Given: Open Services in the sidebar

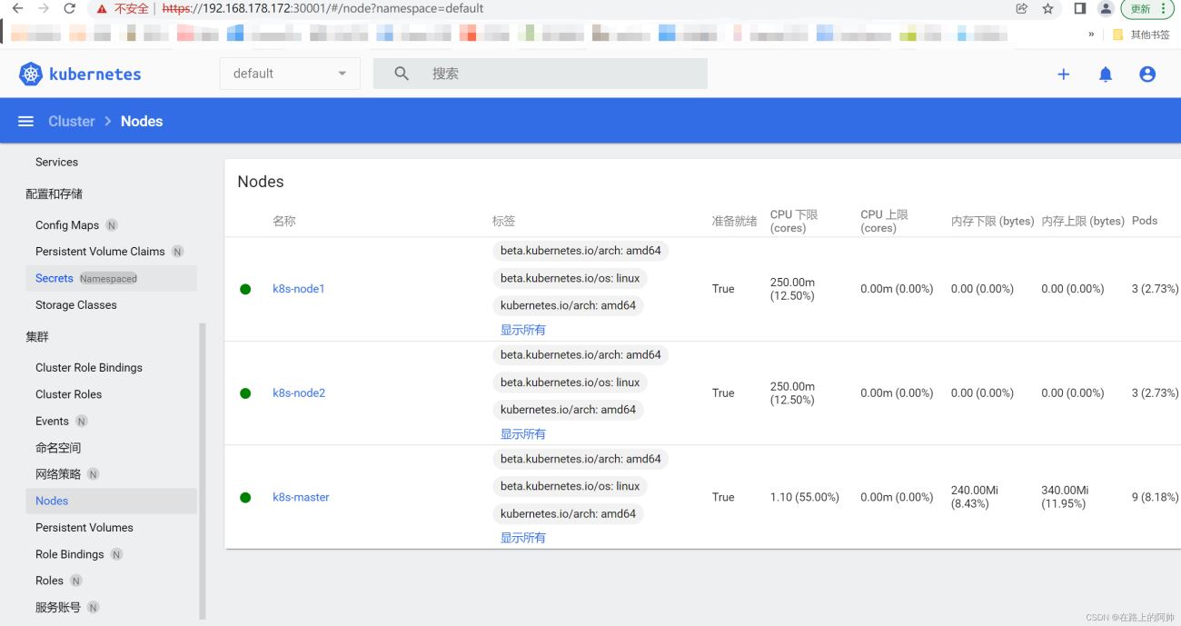Looking at the screenshot, I should (x=56, y=162).
